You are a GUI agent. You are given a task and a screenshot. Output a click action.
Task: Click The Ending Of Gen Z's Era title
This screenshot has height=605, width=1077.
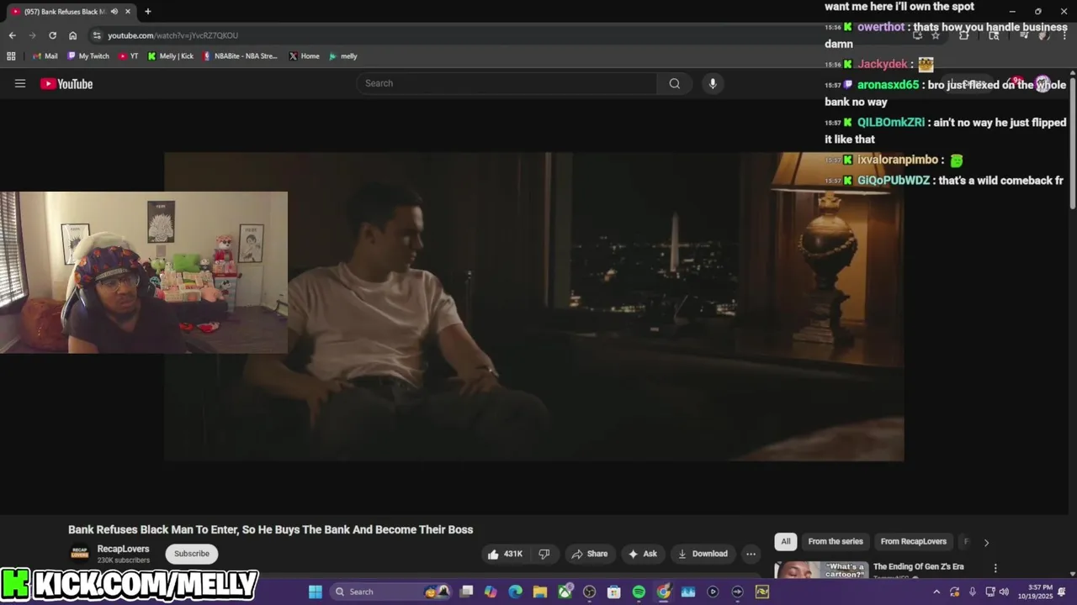pyautogui.click(x=918, y=567)
